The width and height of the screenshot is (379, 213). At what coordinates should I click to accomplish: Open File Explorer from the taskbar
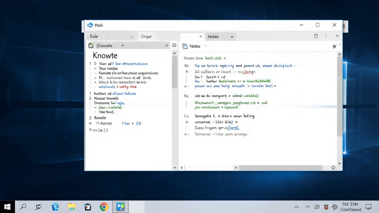click(71, 207)
